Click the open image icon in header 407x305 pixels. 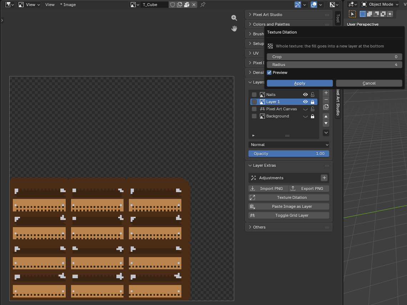pyautogui.click(x=187, y=5)
